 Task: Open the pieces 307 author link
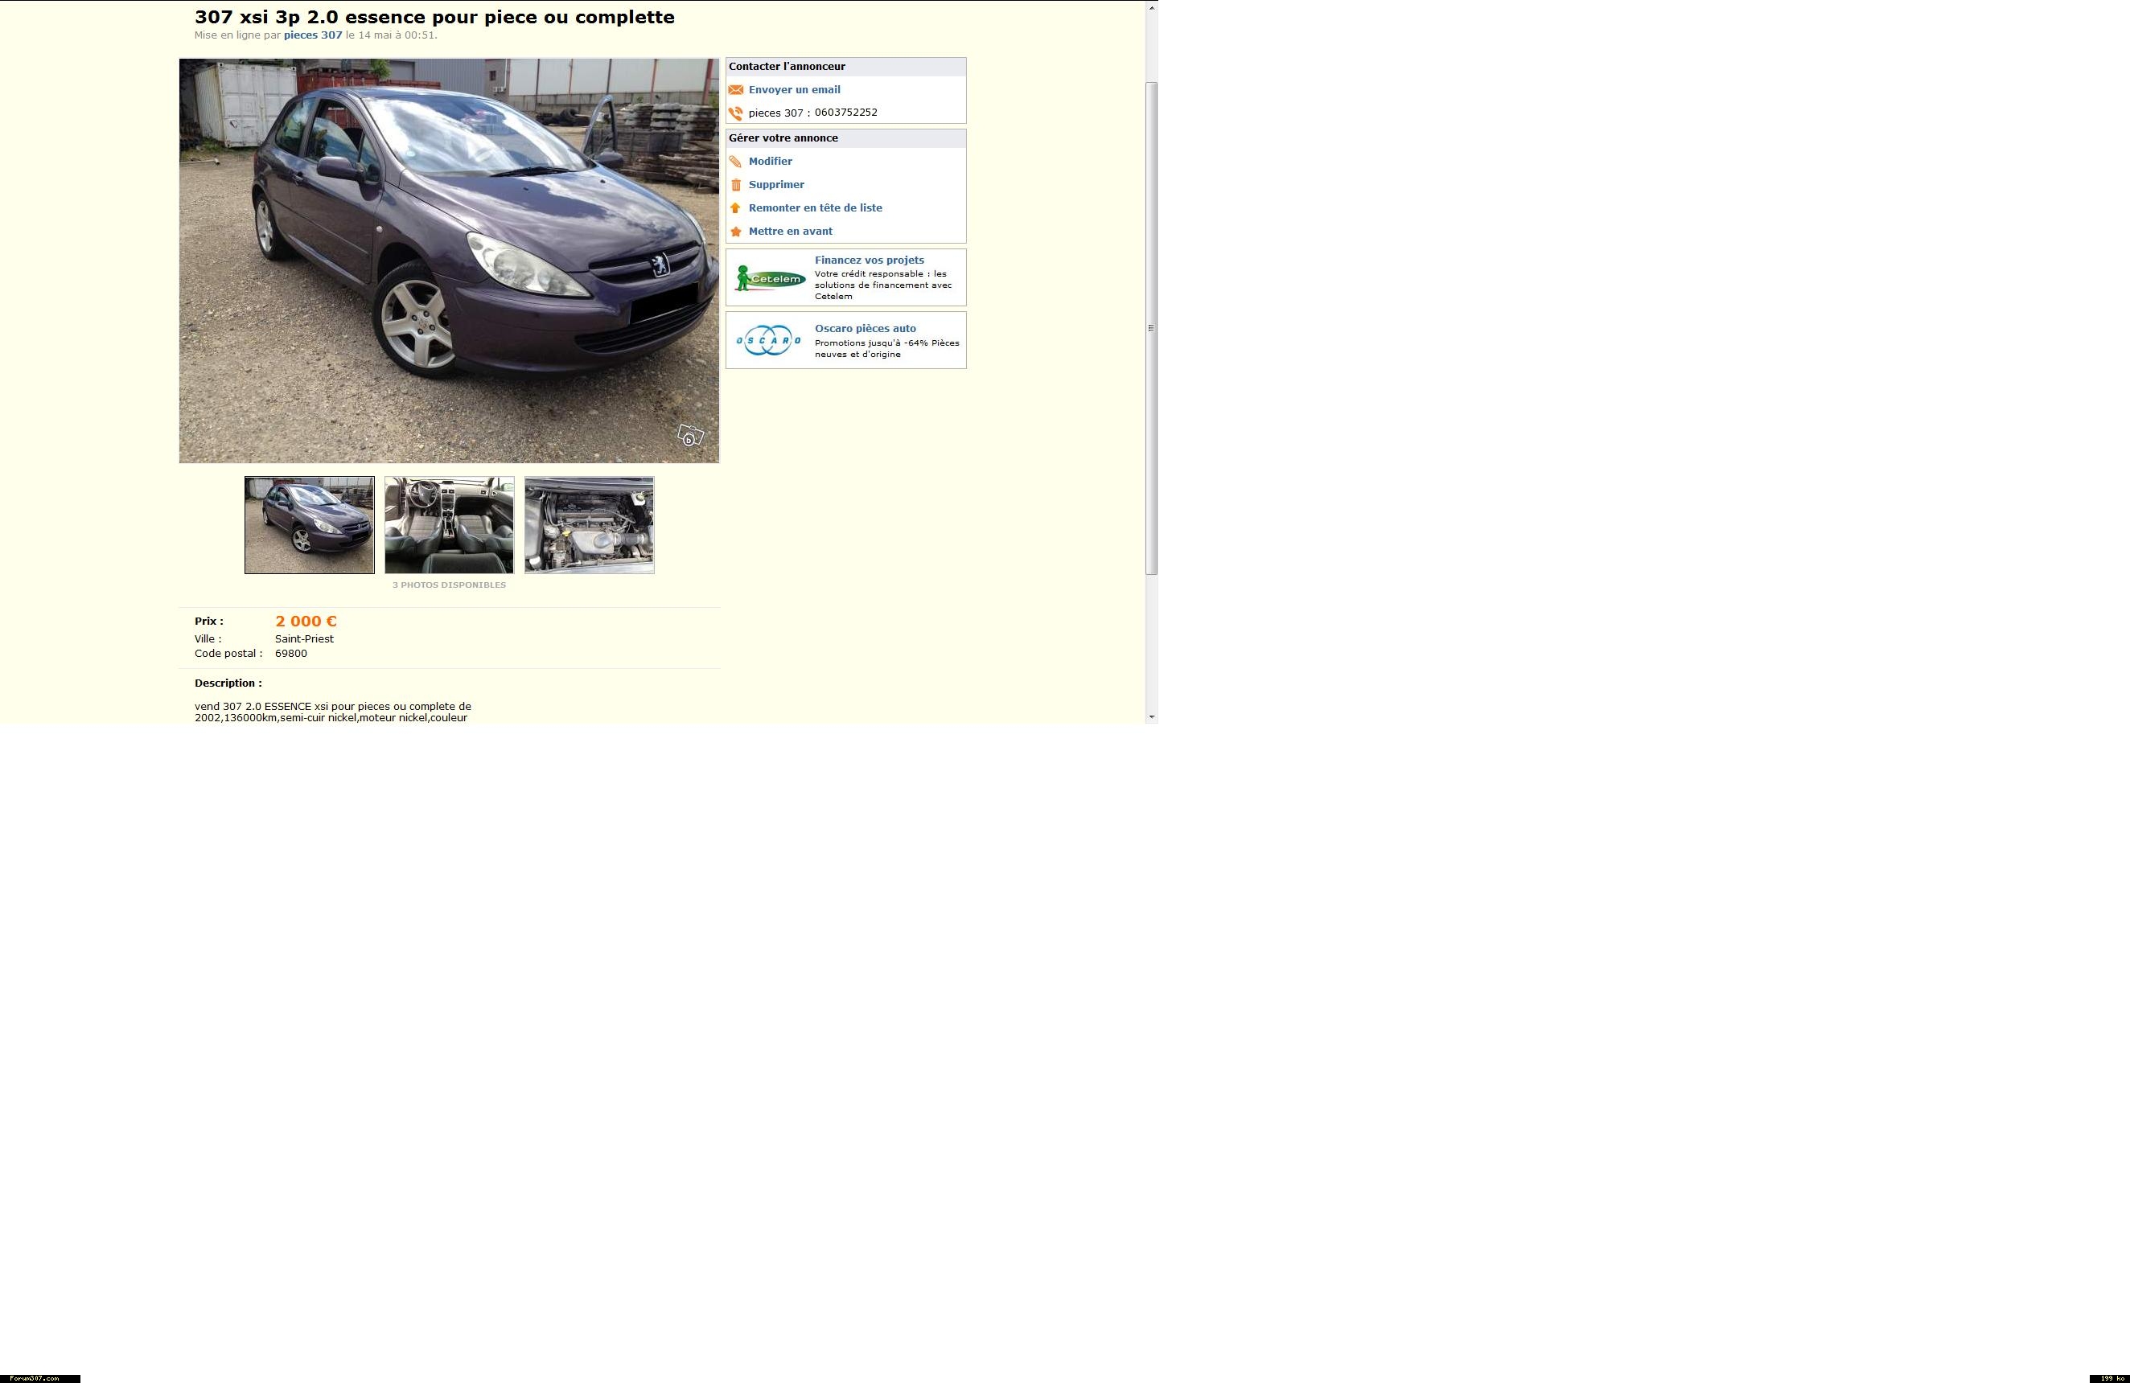tap(312, 36)
